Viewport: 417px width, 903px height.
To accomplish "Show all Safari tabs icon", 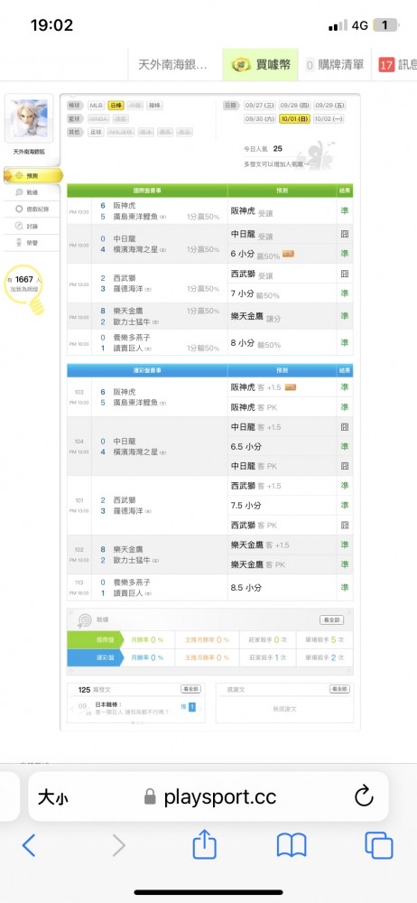I will point(379,845).
